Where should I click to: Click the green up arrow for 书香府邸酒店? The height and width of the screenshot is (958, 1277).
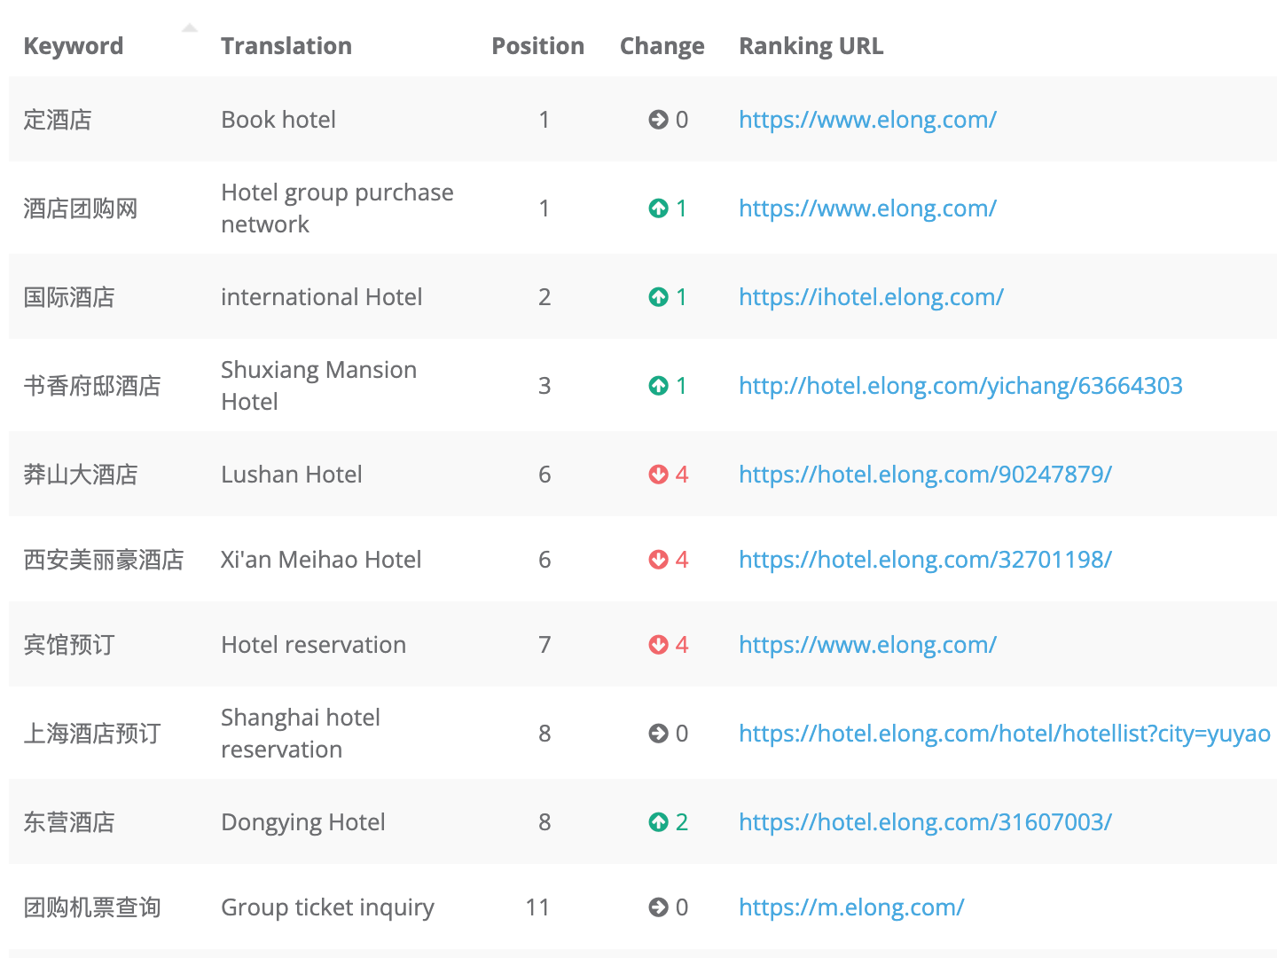[x=658, y=386]
